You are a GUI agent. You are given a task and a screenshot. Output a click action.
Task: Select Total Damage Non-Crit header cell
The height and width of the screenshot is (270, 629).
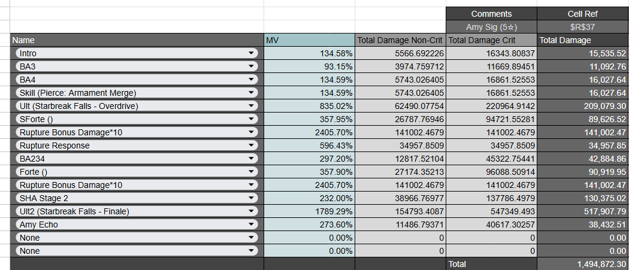(400, 40)
